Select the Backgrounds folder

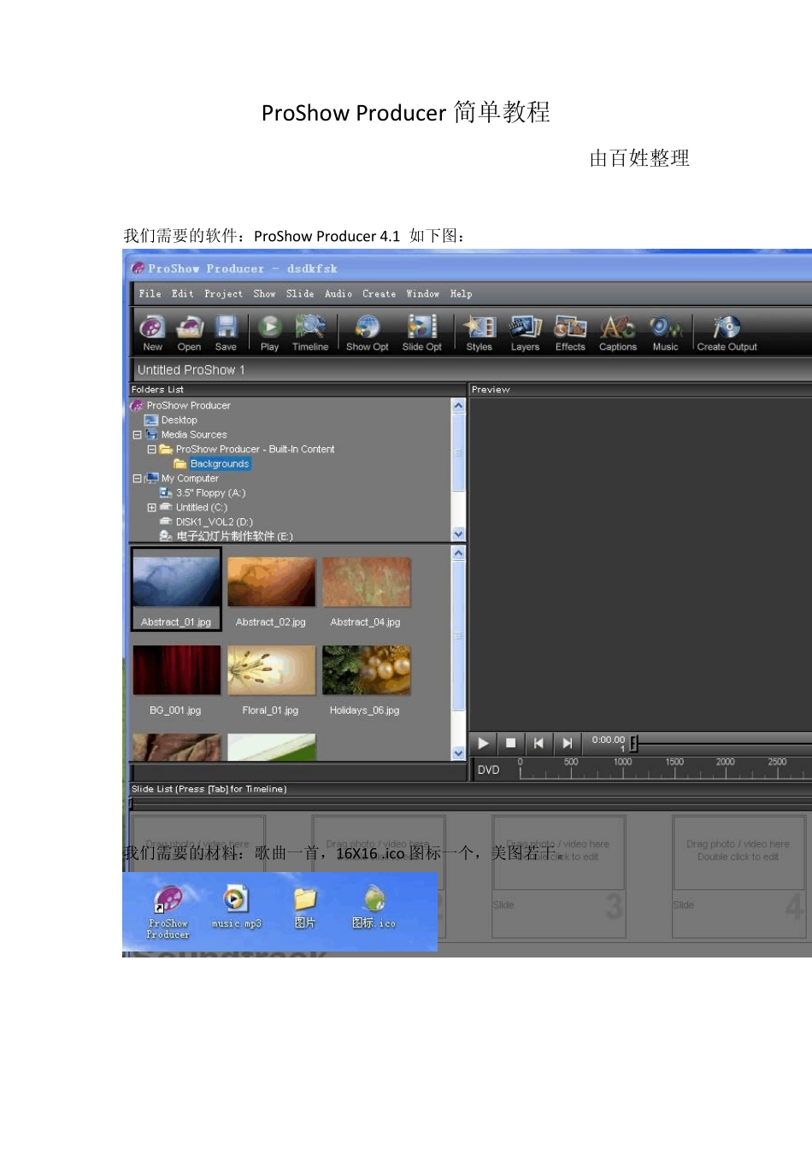pos(212,463)
